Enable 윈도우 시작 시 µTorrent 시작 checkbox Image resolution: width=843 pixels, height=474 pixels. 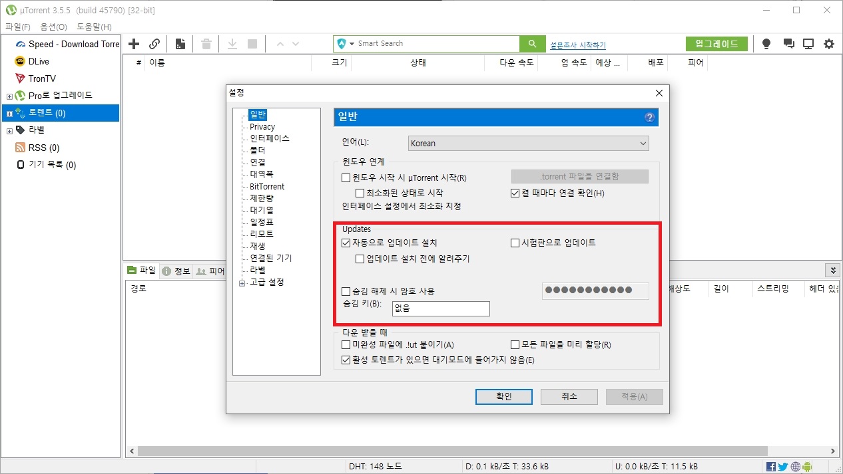(346, 178)
